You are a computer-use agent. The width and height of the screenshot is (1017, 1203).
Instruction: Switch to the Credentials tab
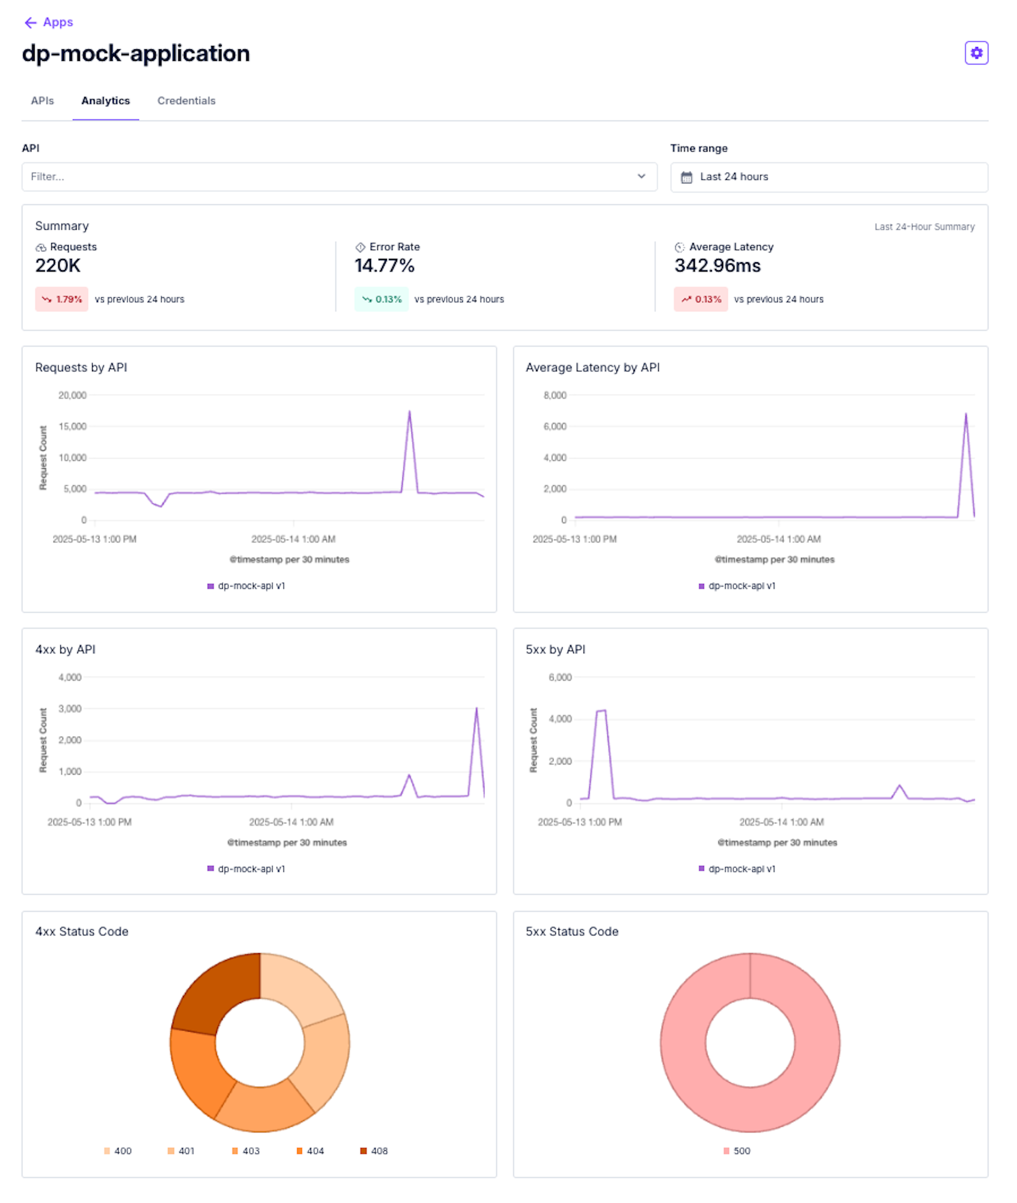[x=186, y=101]
